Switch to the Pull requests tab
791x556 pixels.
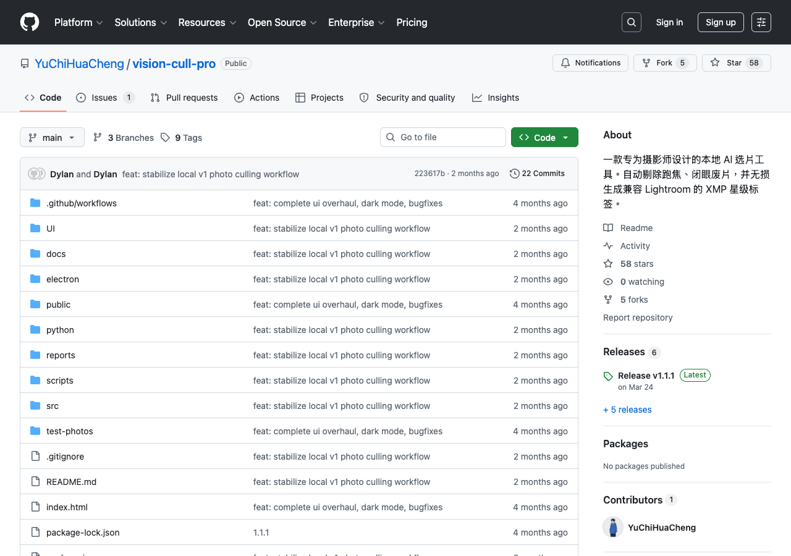(184, 98)
